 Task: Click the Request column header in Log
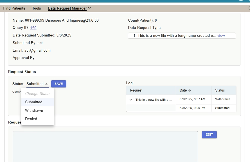136,90
